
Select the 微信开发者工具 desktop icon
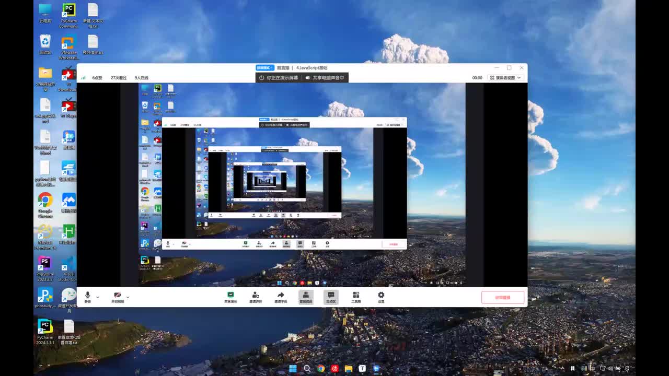[68, 299]
